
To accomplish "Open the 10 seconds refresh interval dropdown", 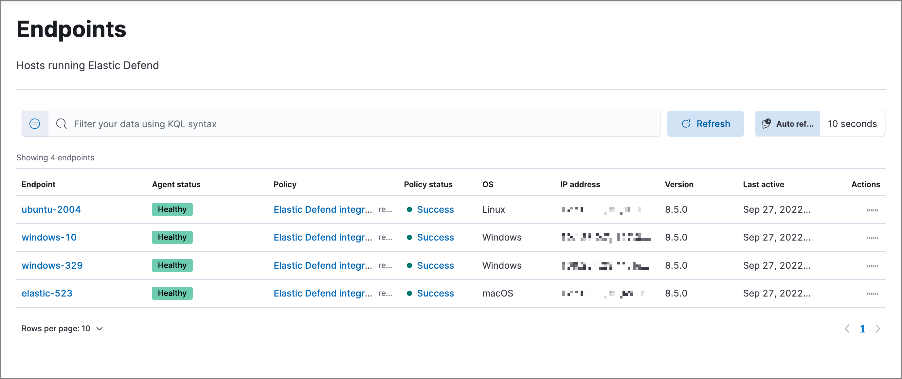I will (852, 123).
